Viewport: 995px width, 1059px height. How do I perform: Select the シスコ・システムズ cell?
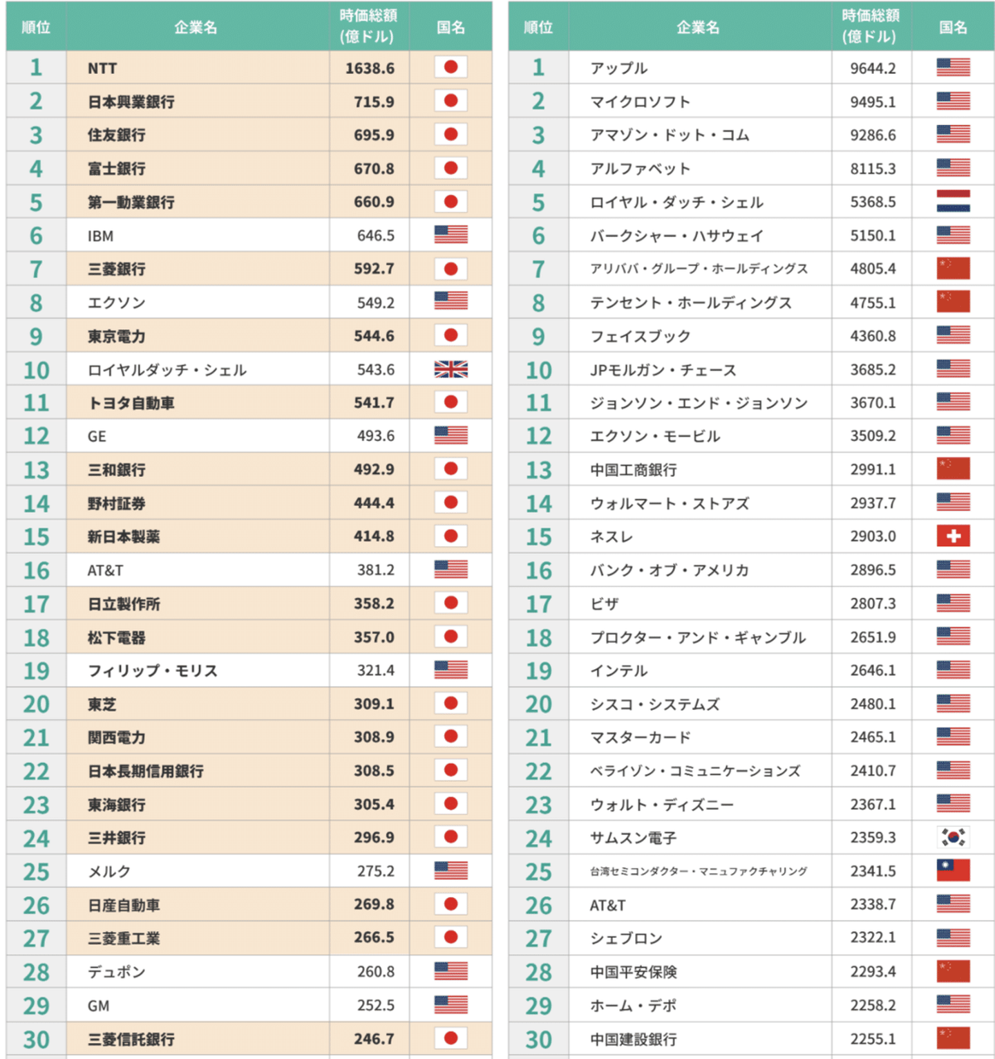click(x=655, y=704)
